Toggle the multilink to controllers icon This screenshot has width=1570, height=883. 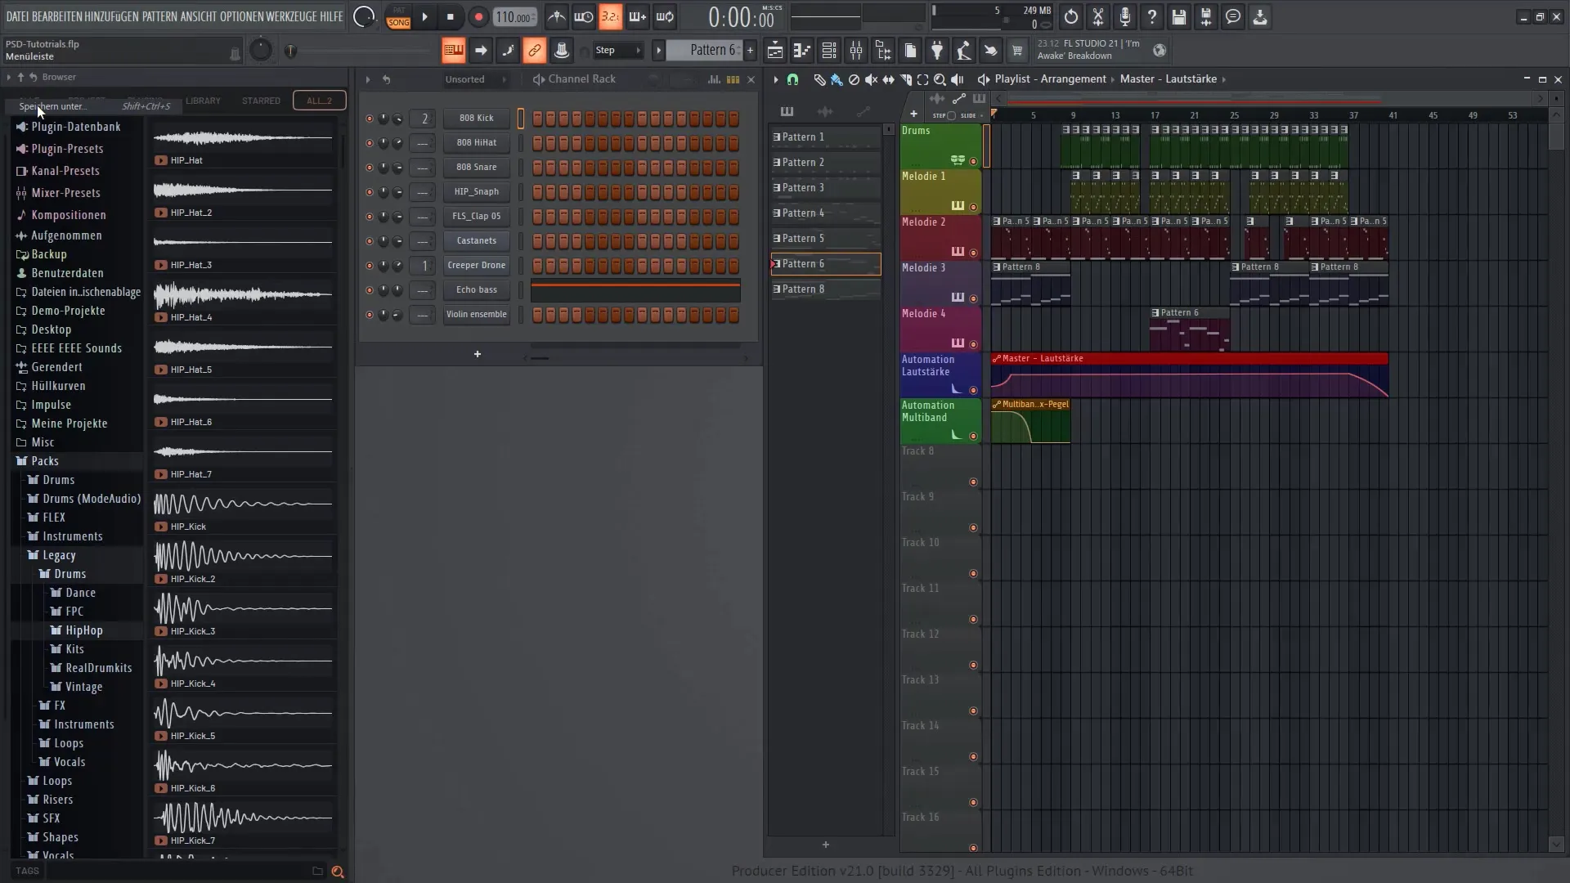pyautogui.click(x=534, y=51)
